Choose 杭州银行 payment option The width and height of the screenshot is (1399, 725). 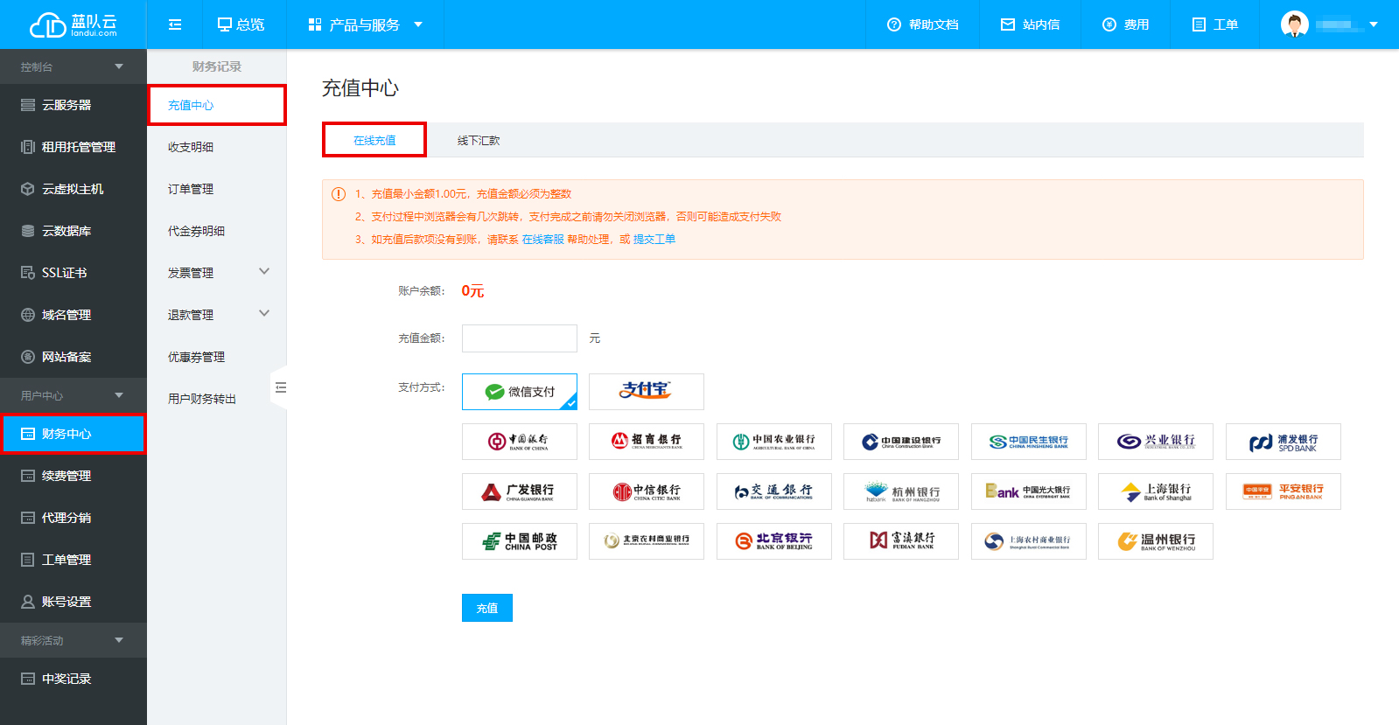coord(901,491)
